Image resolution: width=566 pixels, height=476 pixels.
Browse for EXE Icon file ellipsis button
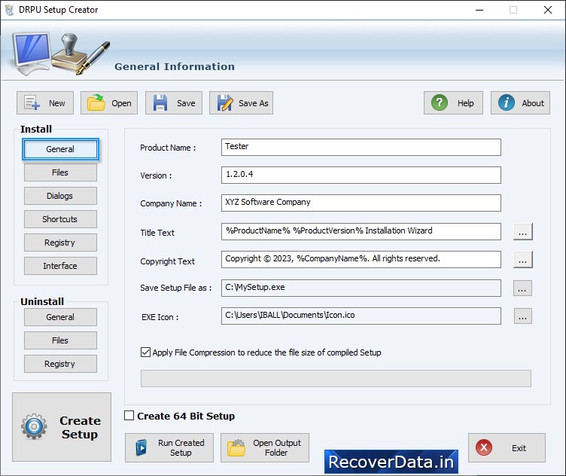click(522, 316)
